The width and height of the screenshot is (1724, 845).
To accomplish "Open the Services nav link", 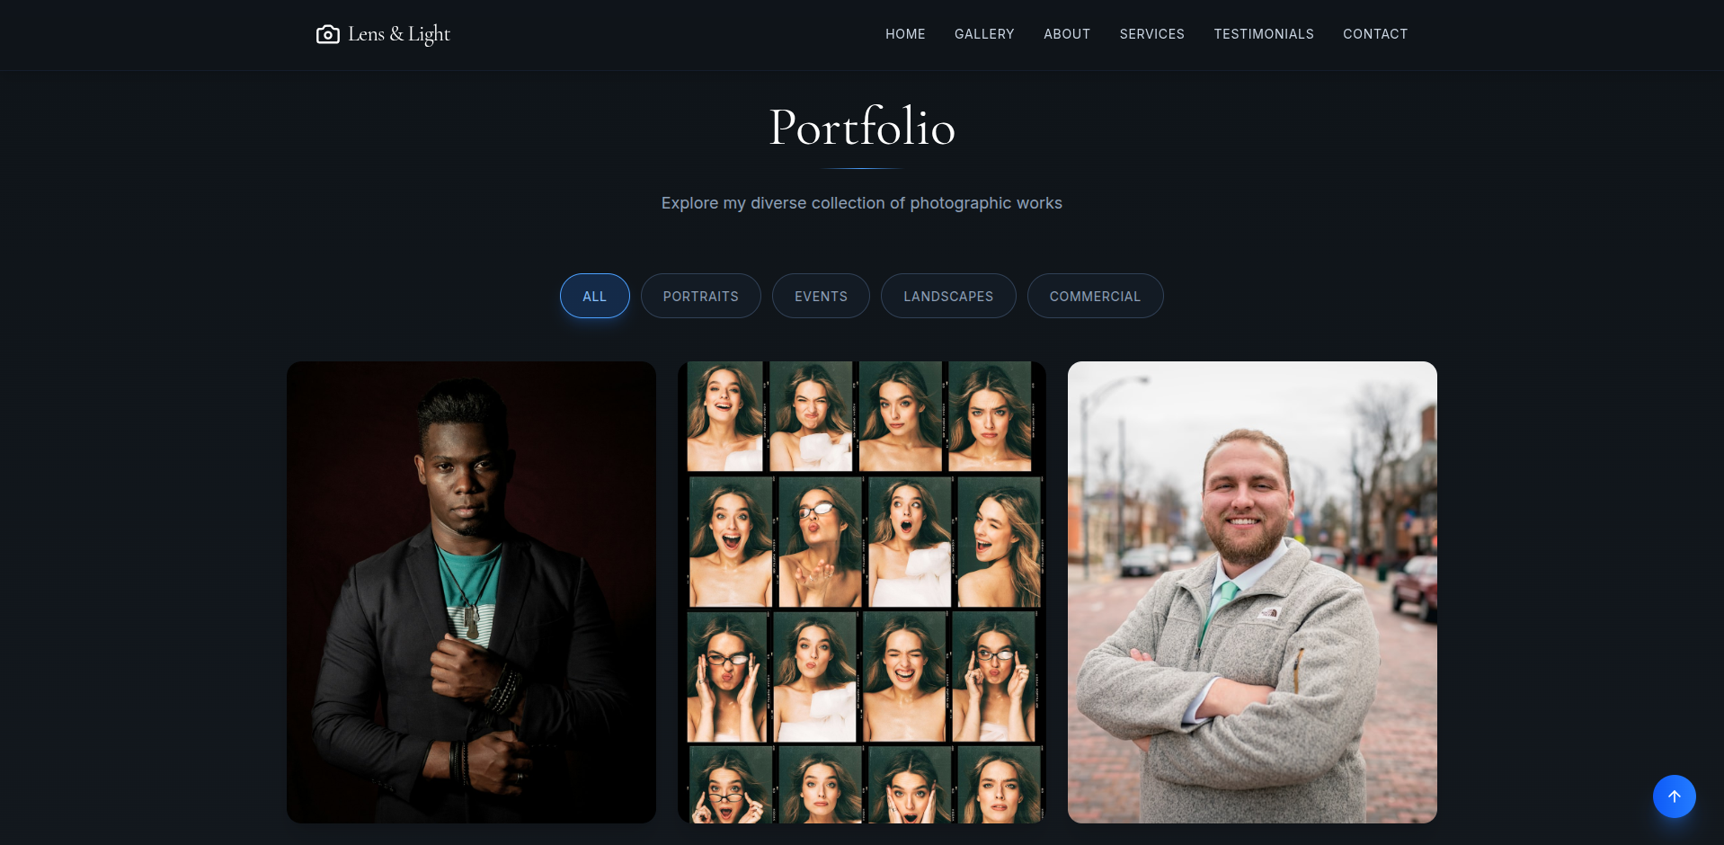I will coord(1151,34).
